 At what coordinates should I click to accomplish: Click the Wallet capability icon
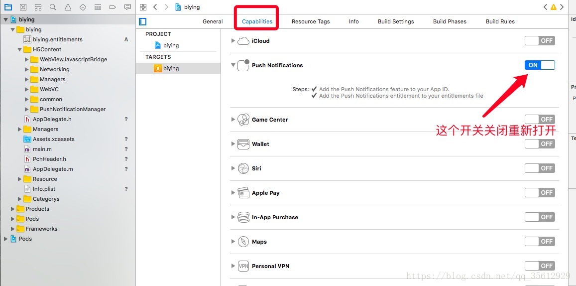243,144
